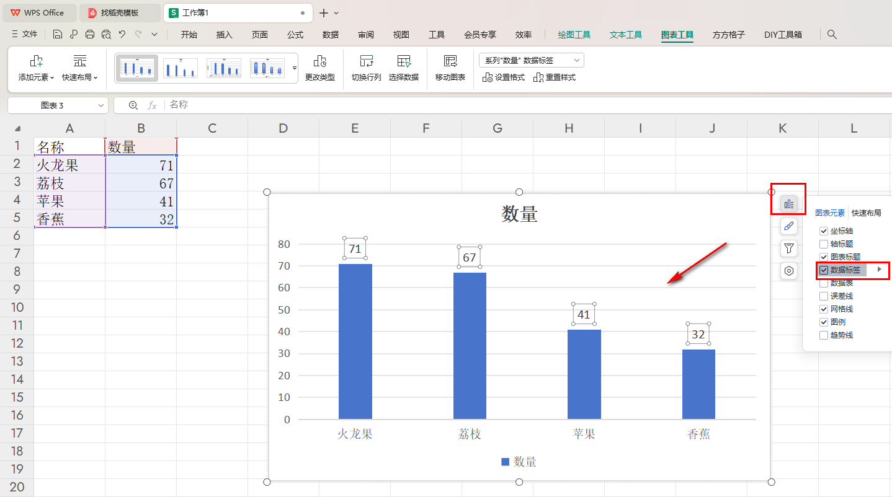
Task: Switch to the 视图 ribbon tab
Action: click(401, 35)
